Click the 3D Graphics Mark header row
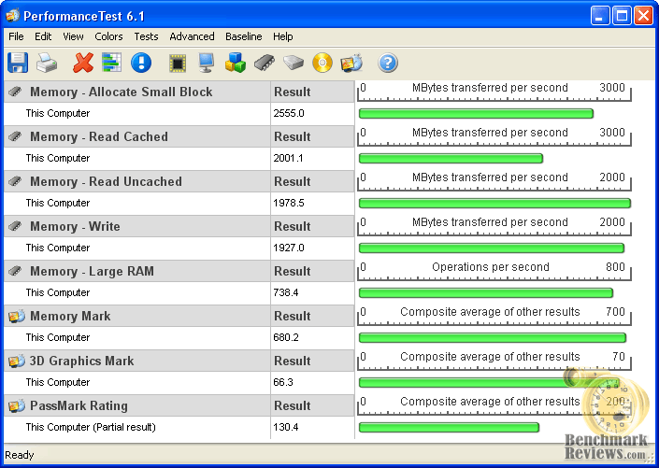 (x=81, y=361)
